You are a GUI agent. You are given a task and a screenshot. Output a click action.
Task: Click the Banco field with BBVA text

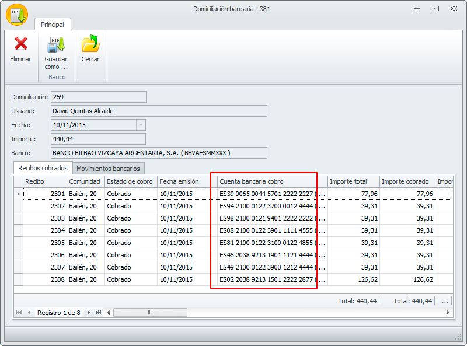point(158,153)
